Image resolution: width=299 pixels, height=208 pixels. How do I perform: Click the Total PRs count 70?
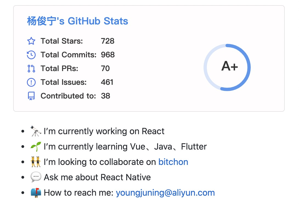[x=105, y=69]
